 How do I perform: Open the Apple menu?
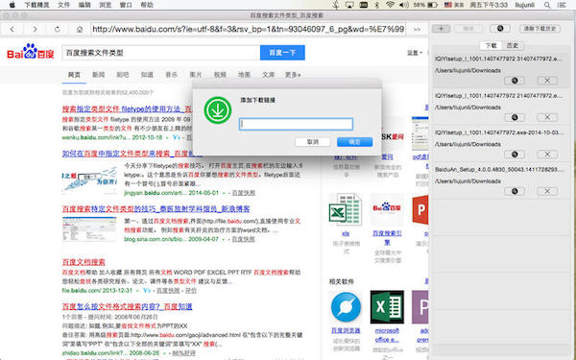click(x=12, y=5)
